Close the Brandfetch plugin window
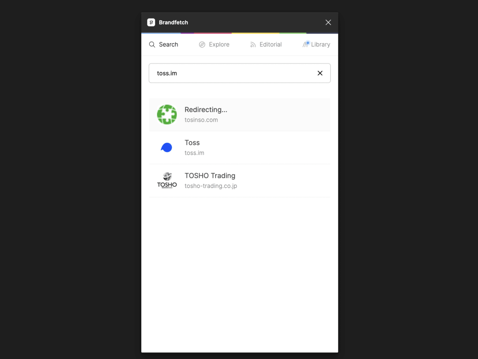The width and height of the screenshot is (478, 359). pos(328,22)
